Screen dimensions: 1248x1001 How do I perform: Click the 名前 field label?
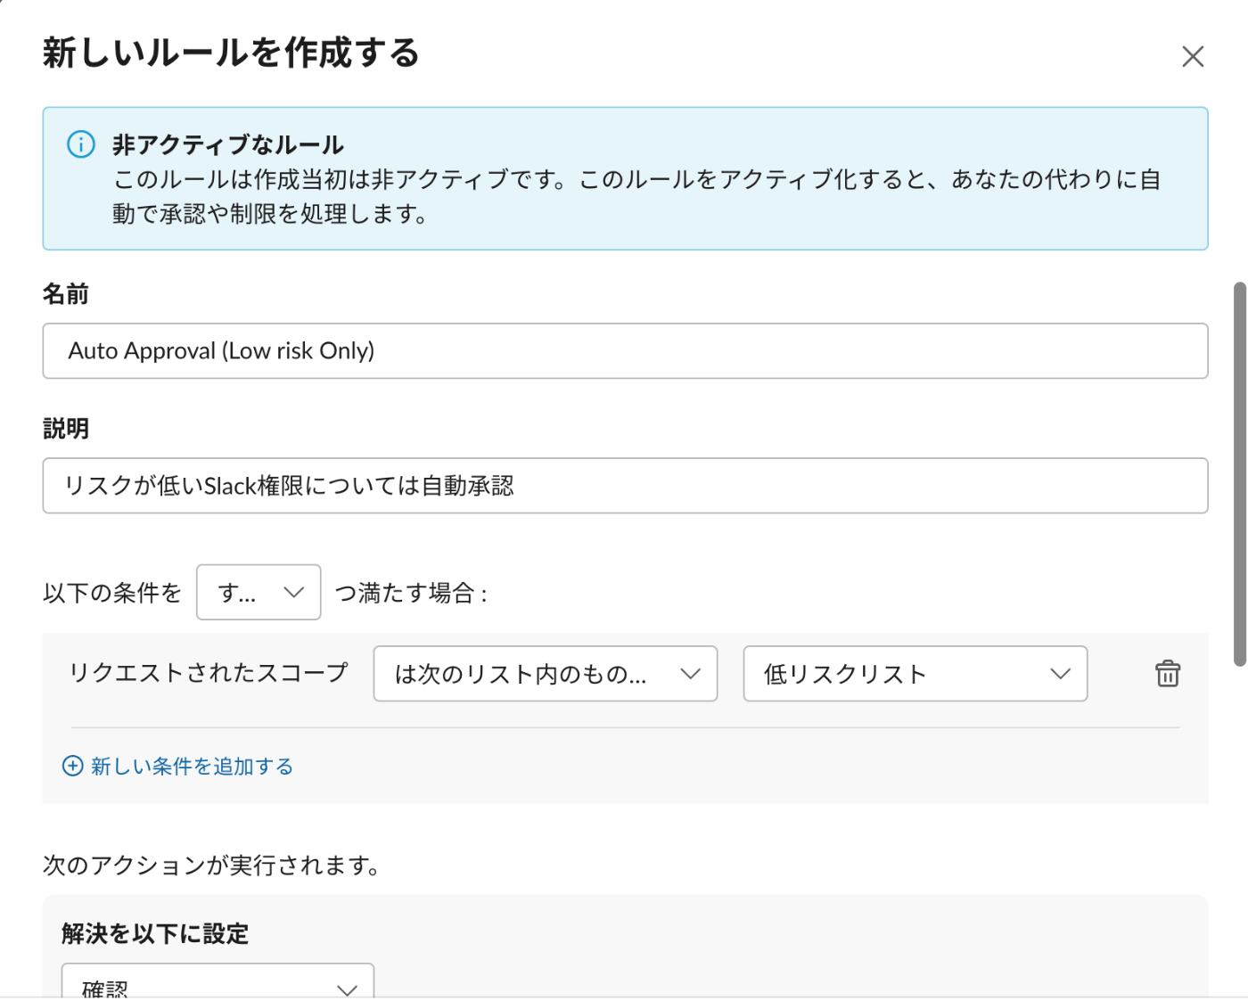(x=66, y=294)
